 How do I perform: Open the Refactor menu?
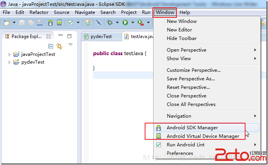pos(39,12)
